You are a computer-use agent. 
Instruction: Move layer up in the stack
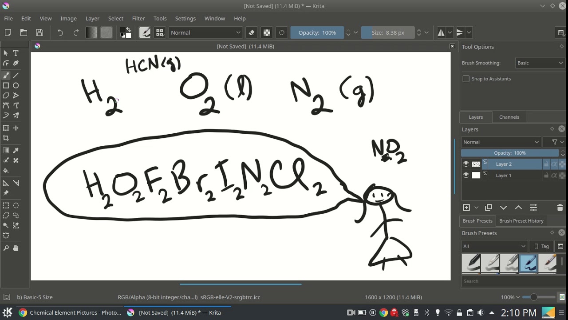coord(518,208)
